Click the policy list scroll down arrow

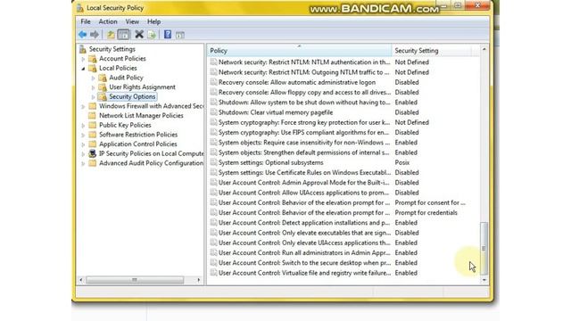(x=484, y=280)
